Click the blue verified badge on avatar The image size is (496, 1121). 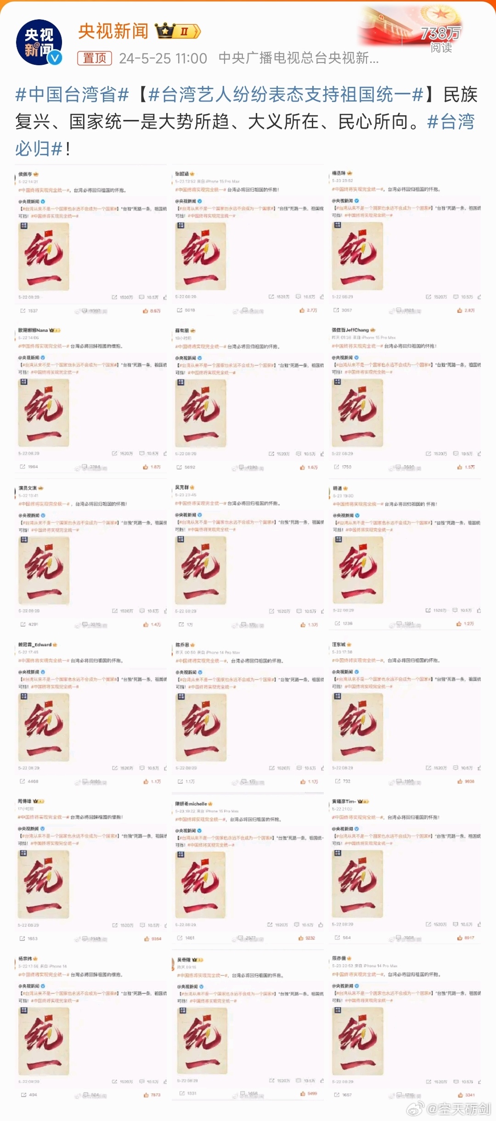click(x=55, y=58)
